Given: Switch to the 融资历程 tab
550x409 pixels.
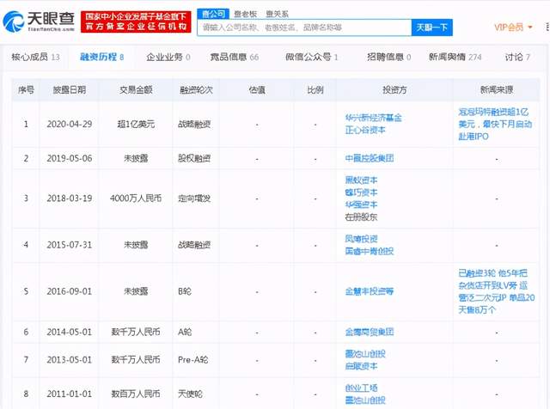Looking at the screenshot, I should click(x=101, y=57).
